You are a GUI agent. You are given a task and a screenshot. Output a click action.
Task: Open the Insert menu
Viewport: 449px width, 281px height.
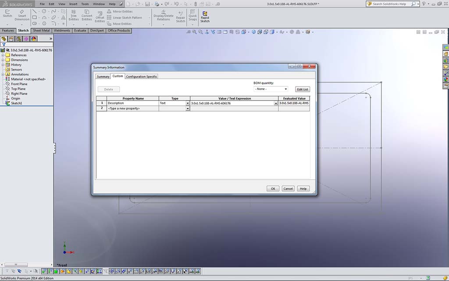(73, 4)
